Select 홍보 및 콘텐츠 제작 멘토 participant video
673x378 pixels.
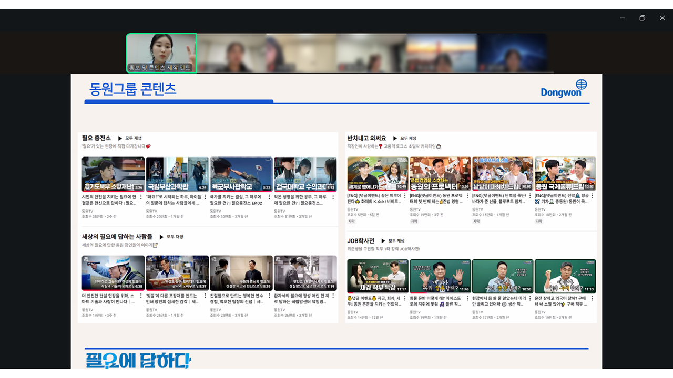point(161,53)
